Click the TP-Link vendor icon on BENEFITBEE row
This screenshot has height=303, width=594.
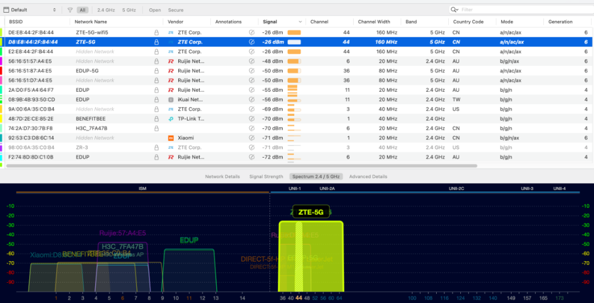(x=171, y=119)
